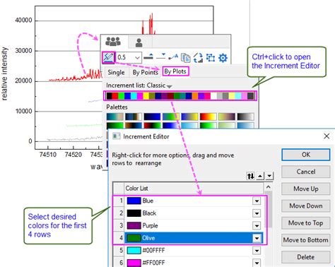Viewport: 335px width, 267px height.
Task: Choose the blue-to-yellow palette
Action: 189,117
